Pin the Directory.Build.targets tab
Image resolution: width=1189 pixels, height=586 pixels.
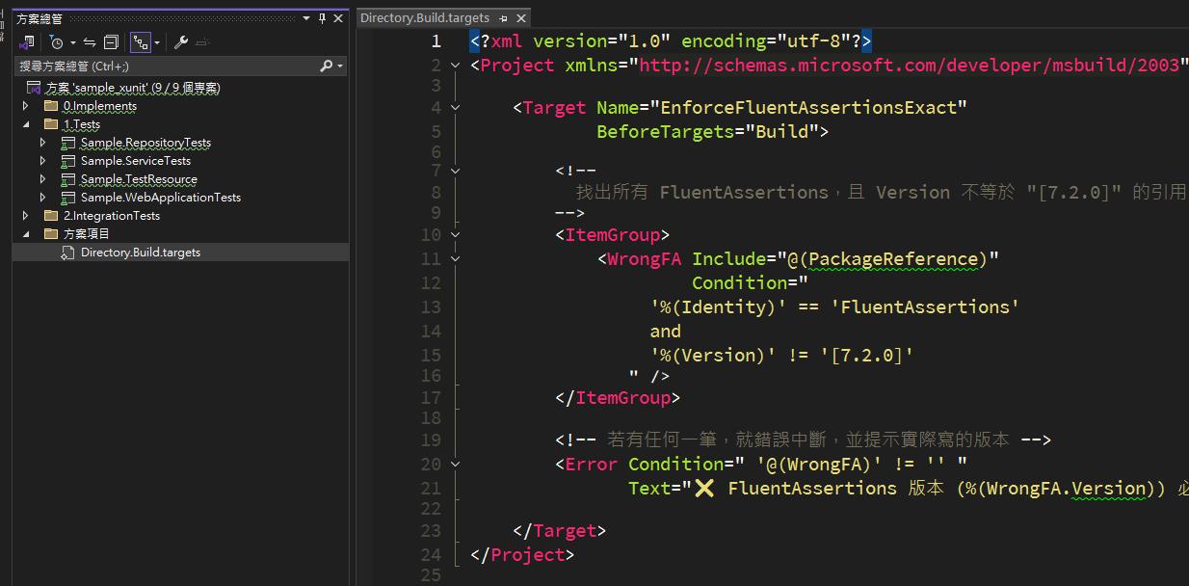tap(504, 18)
